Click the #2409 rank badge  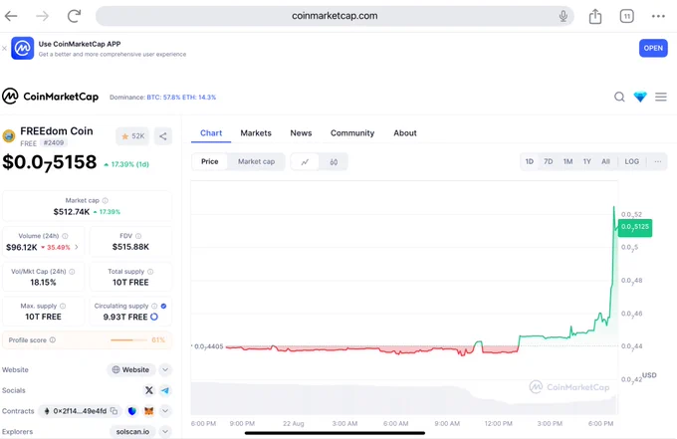54,143
